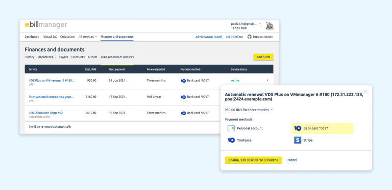Click the Support center lifebuoy icon
Image resolution: width=392 pixels, height=190 pixels.
tap(249, 37)
